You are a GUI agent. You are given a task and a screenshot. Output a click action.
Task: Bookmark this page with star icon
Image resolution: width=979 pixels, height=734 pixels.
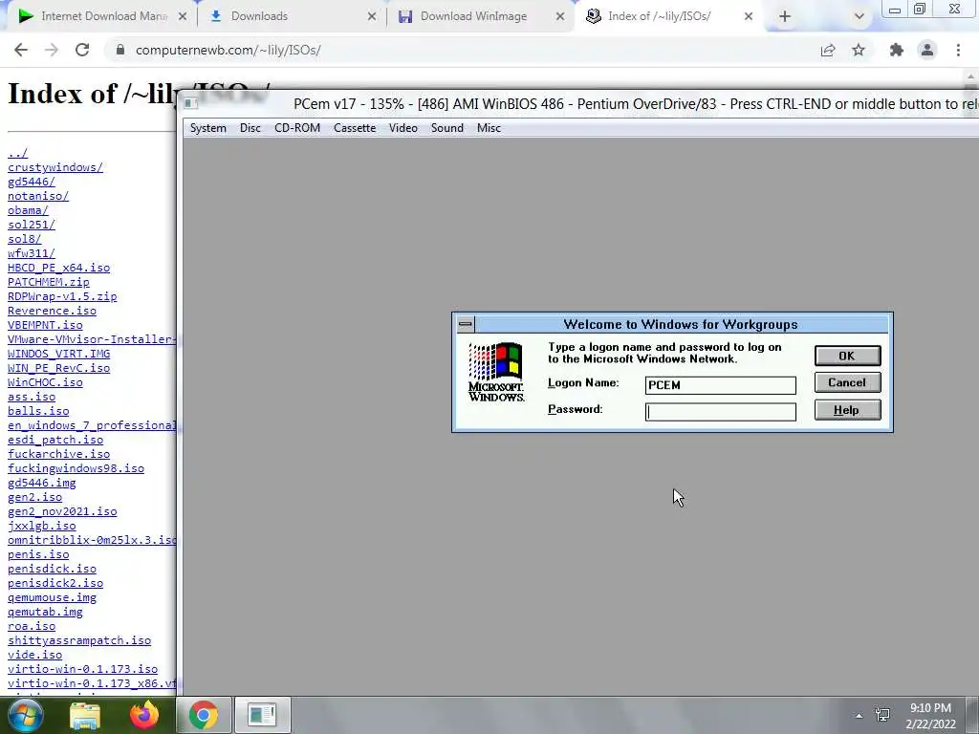coord(859,50)
